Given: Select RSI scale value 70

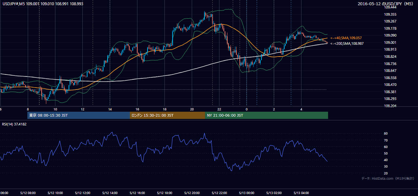Looking at the screenshot, I should tap(386, 140).
